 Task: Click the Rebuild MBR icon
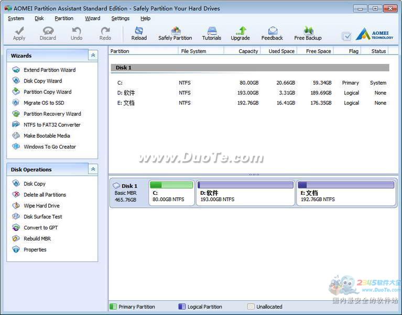tap(16, 238)
